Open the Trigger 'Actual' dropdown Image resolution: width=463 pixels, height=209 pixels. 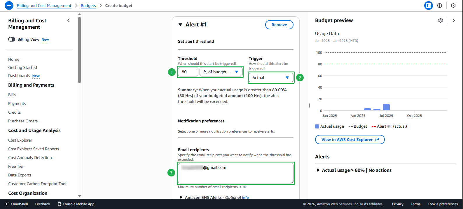click(271, 78)
